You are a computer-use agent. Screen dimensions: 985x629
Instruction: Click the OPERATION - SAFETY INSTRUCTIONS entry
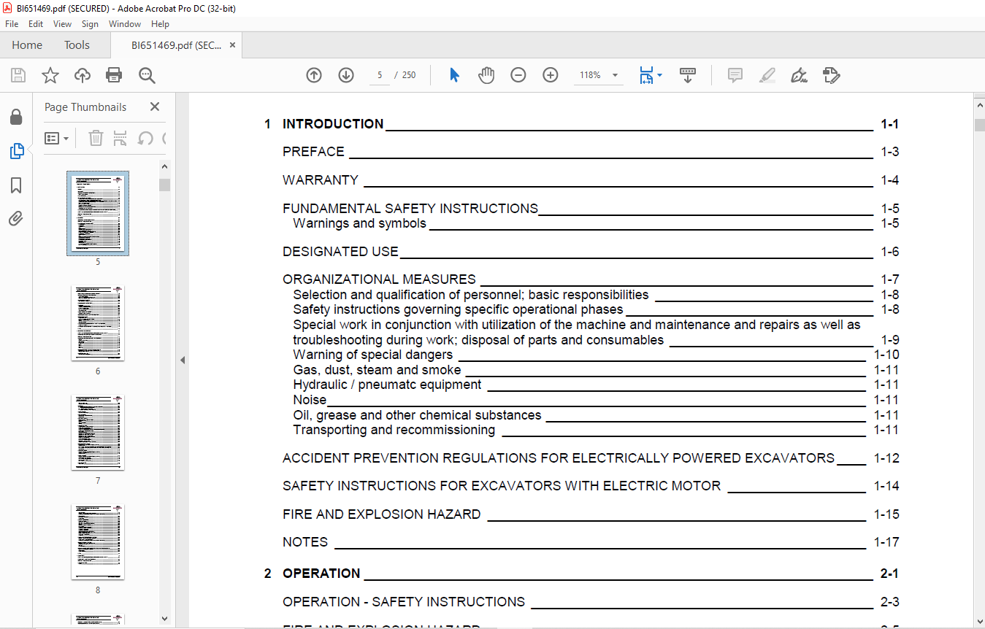coord(404,602)
